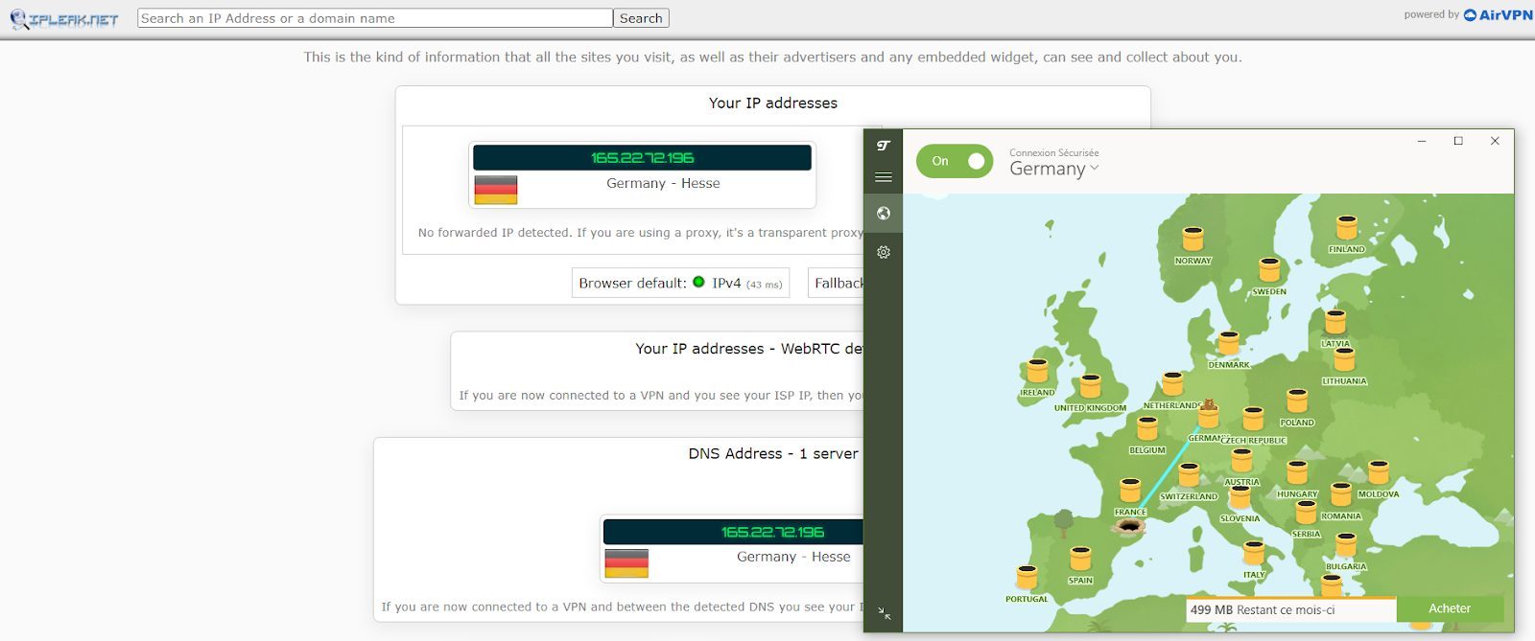The width and height of the screenshot is (1535, 641).
Task: Click 'Germany - Hesse' in DNS card
Action: pyautogui.click(x=793, y=557)
